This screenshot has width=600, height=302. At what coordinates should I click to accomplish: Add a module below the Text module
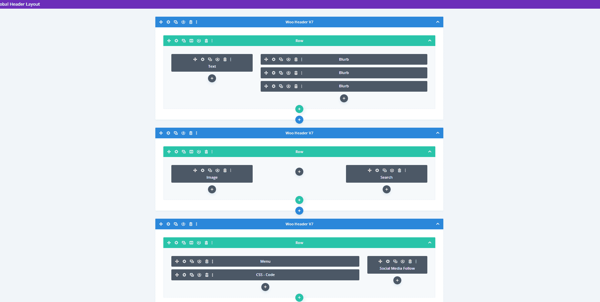[x=212, y=78]
